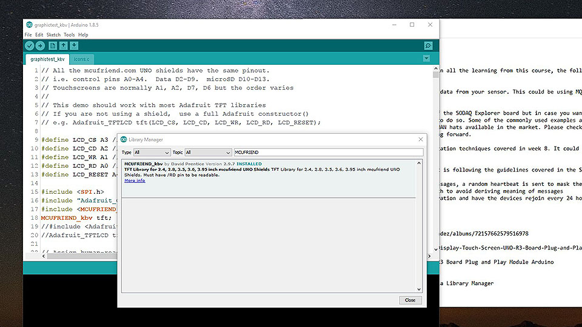Expand the tab options dropdown arrow
Screen dimensions: 582x327
pyautogui.click(x=426, y=58)
